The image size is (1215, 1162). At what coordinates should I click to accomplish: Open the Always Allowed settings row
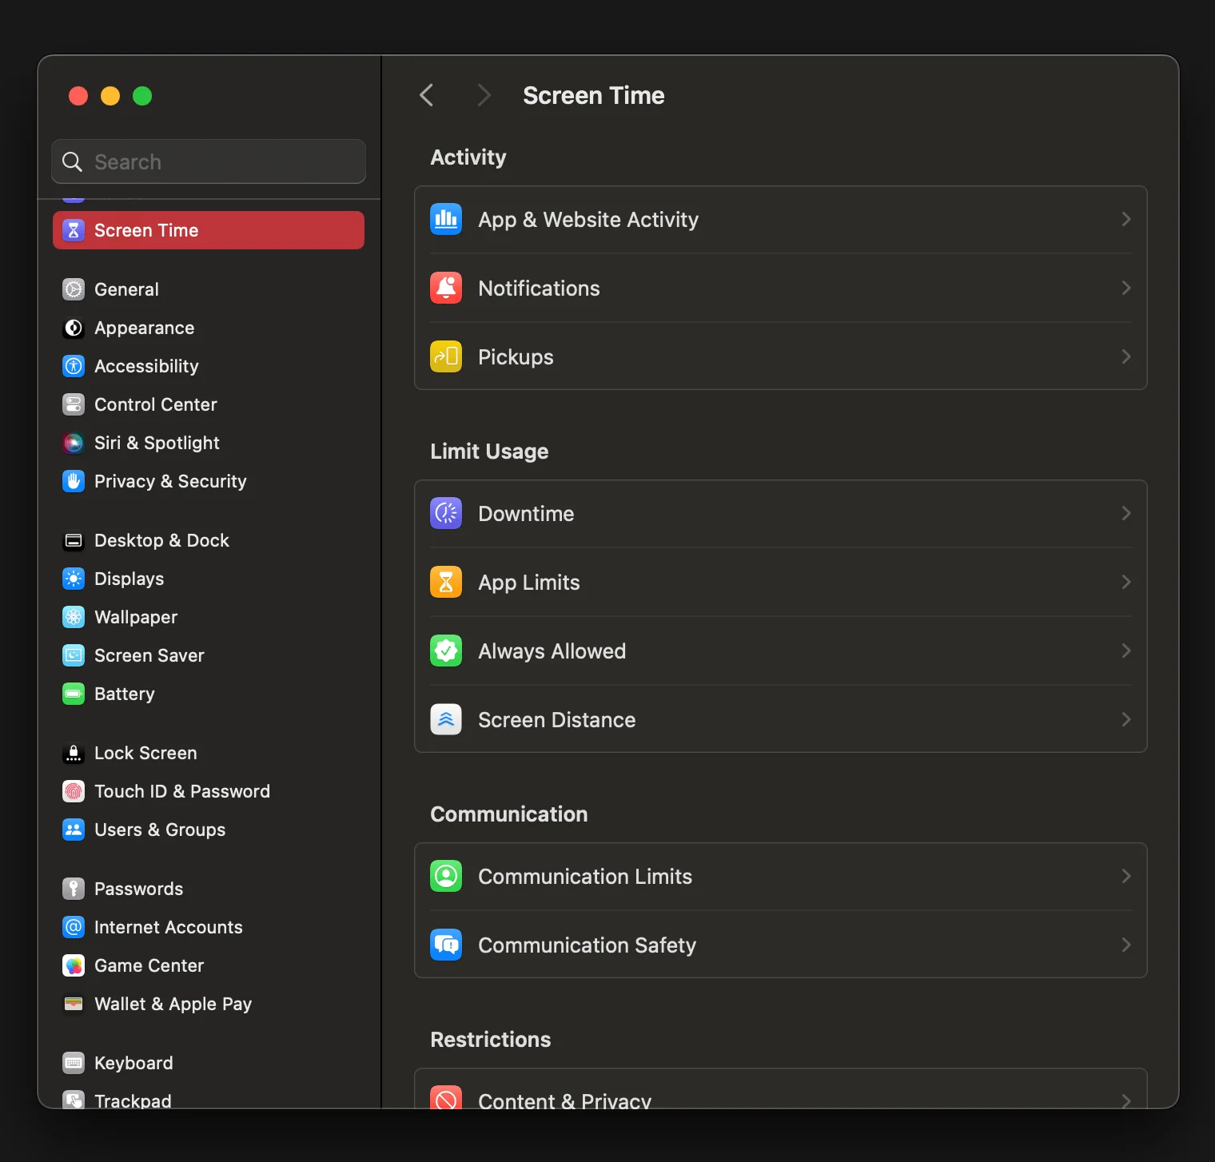(780, 651)
